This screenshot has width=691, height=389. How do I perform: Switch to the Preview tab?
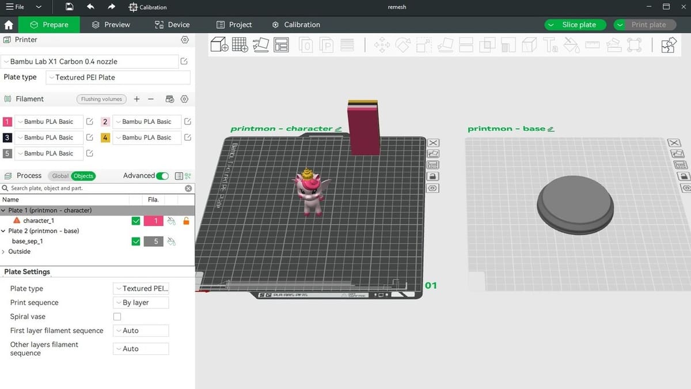coord(111,25)
